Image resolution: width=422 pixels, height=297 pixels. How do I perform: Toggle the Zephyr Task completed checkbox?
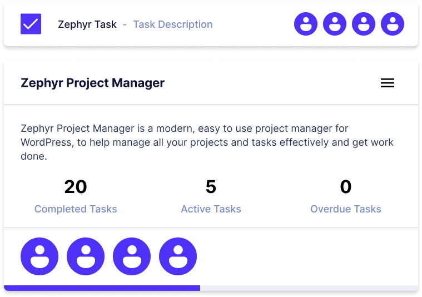click(31, 24)
